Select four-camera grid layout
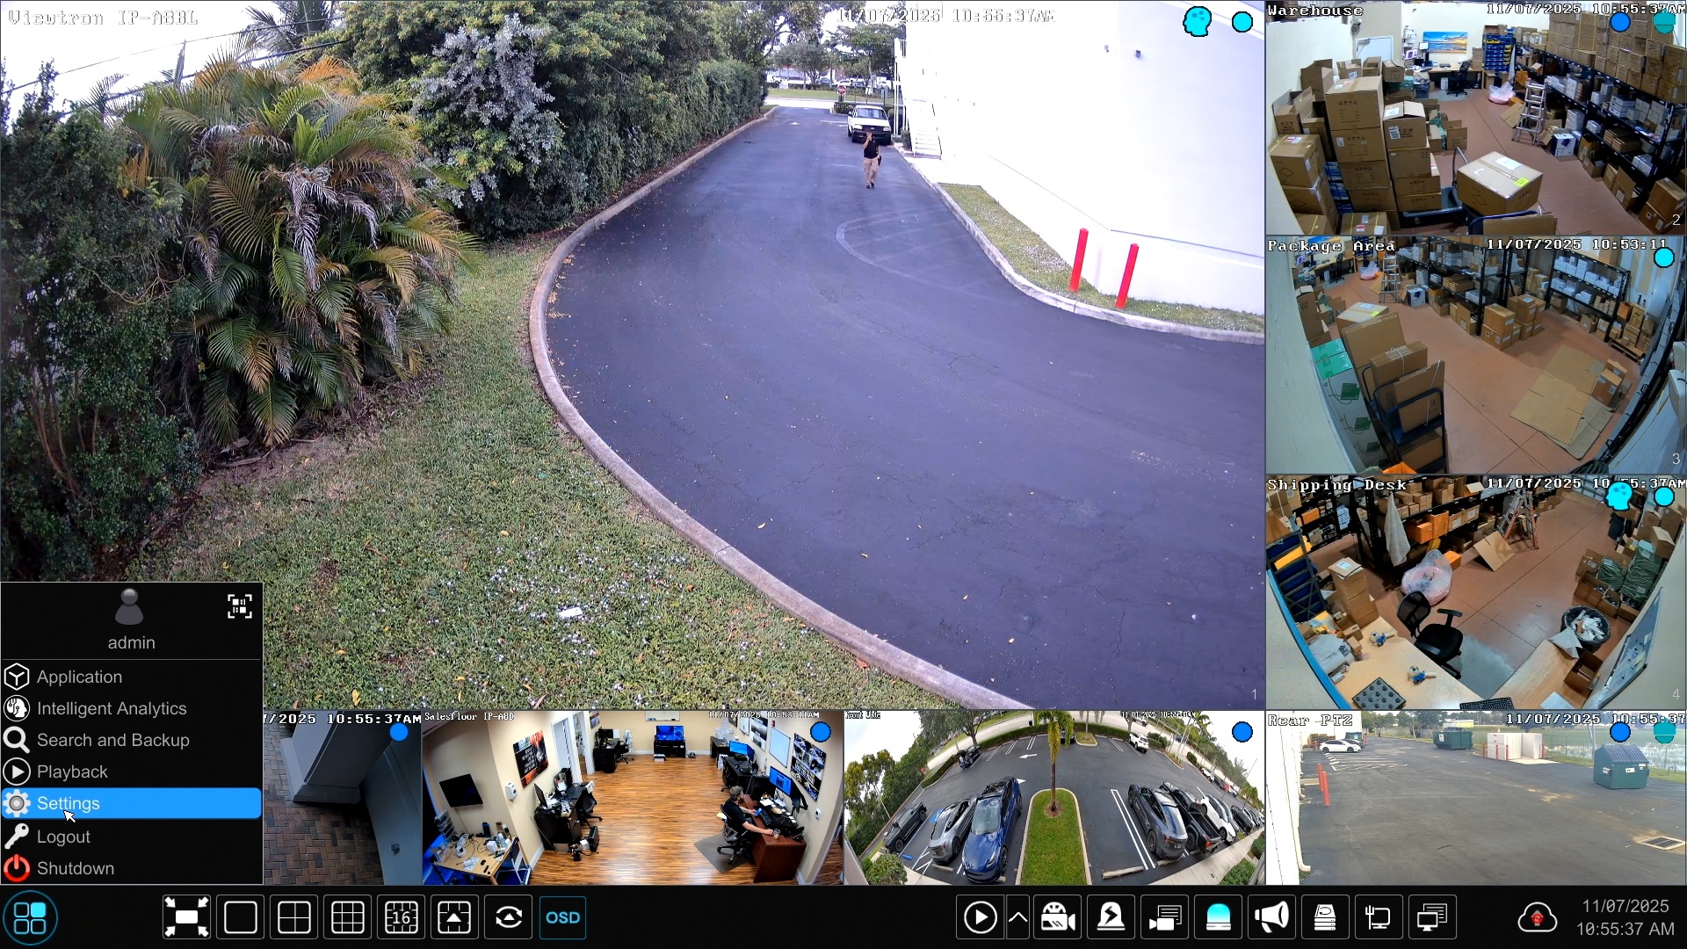The height and width of the screenshot is (949, 1687). [x=293, y=918]
